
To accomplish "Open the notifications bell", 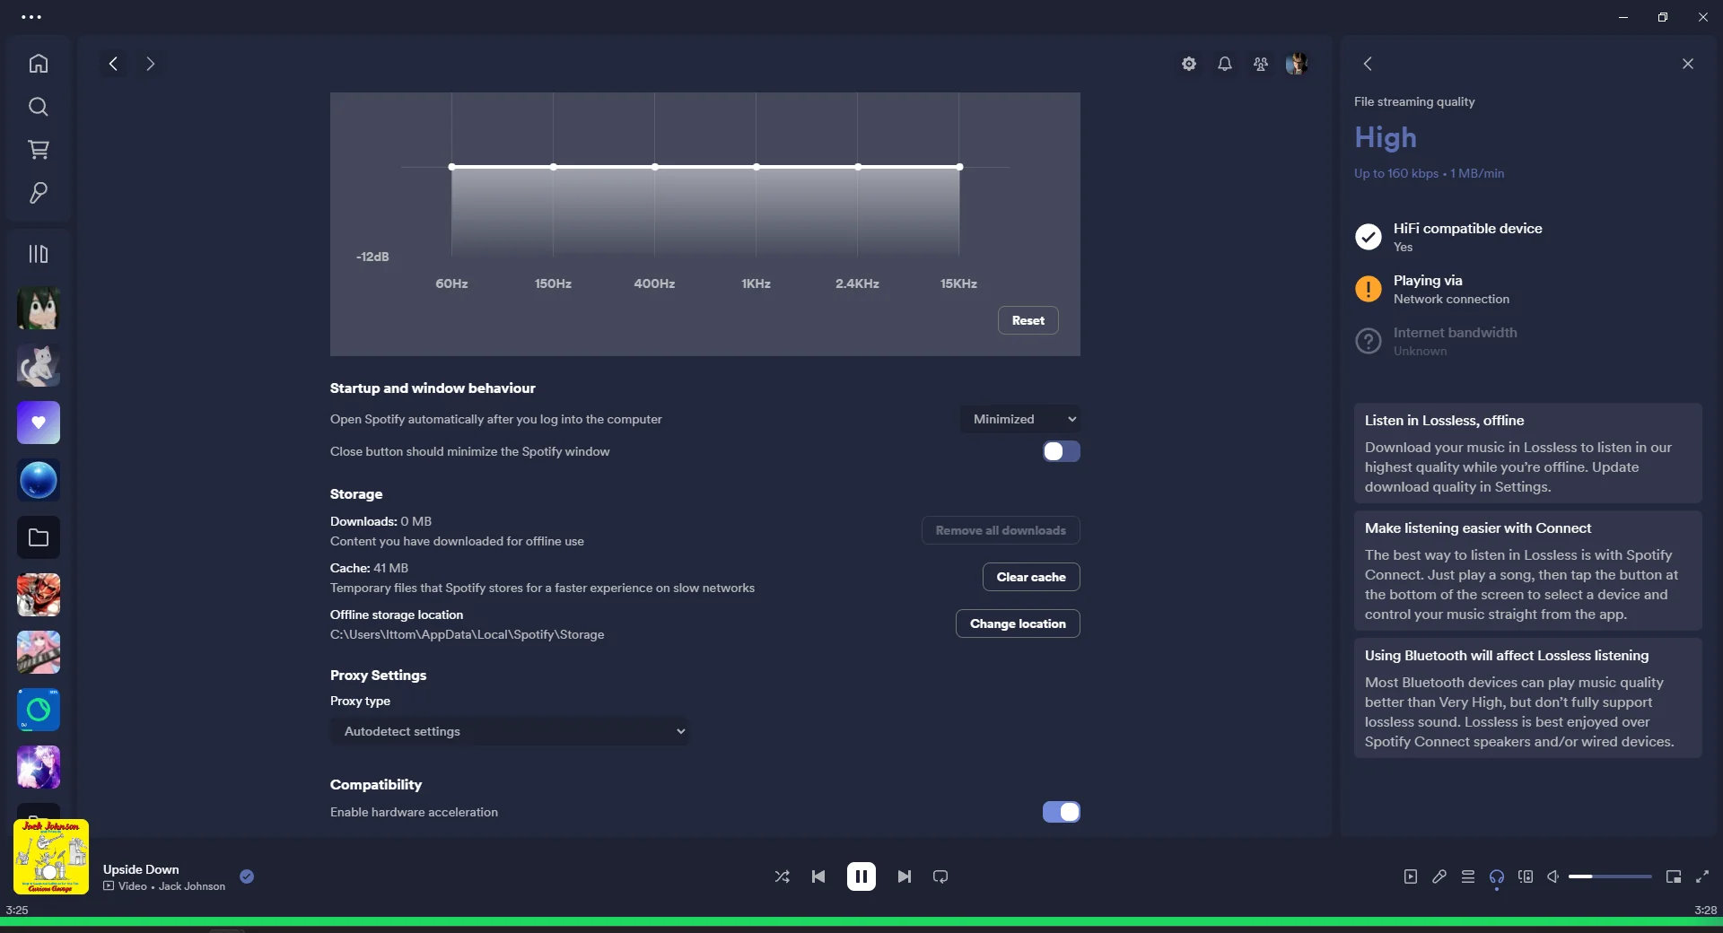I will click(x=1224, y=64).
